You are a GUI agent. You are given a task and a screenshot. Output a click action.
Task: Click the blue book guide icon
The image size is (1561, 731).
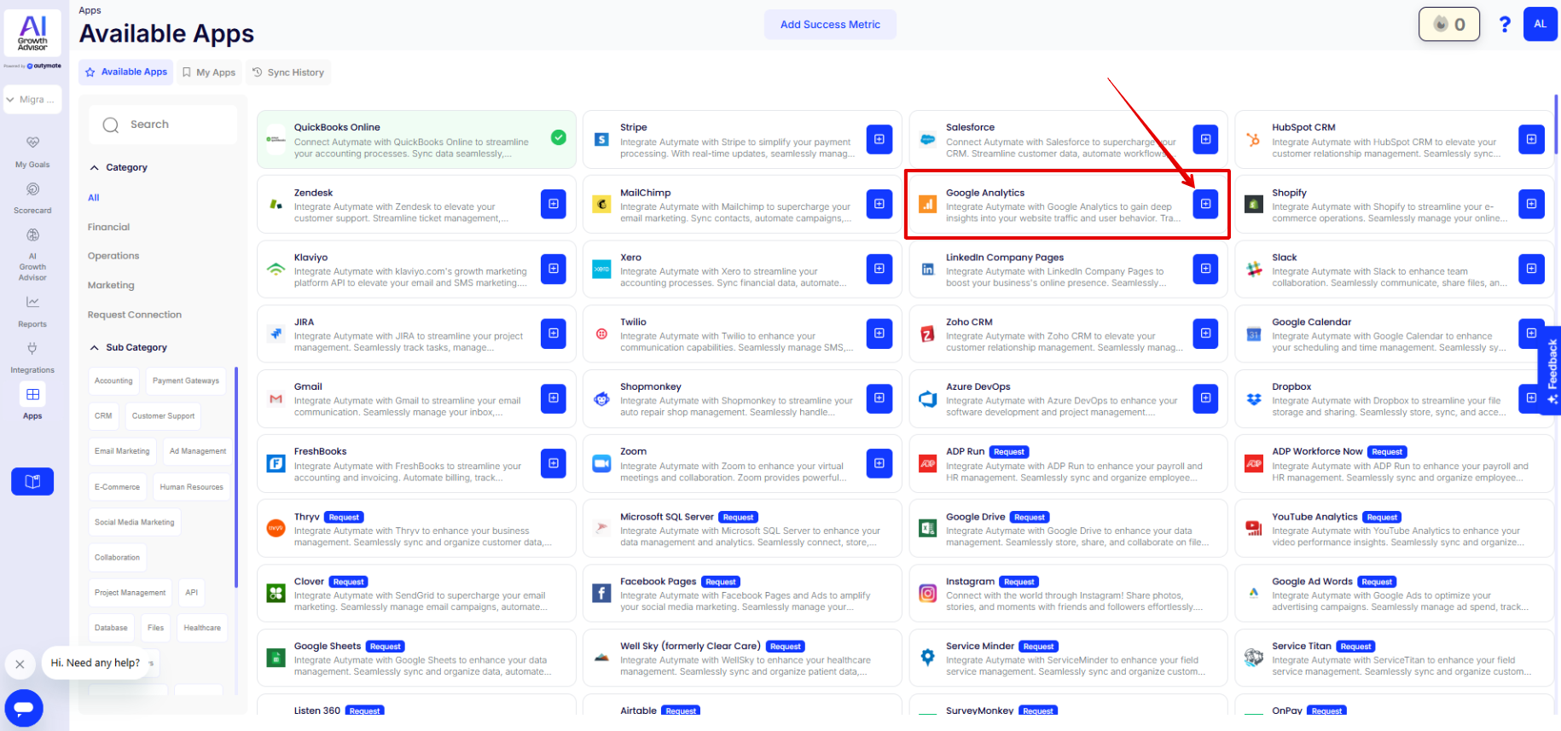click(32, 481)
